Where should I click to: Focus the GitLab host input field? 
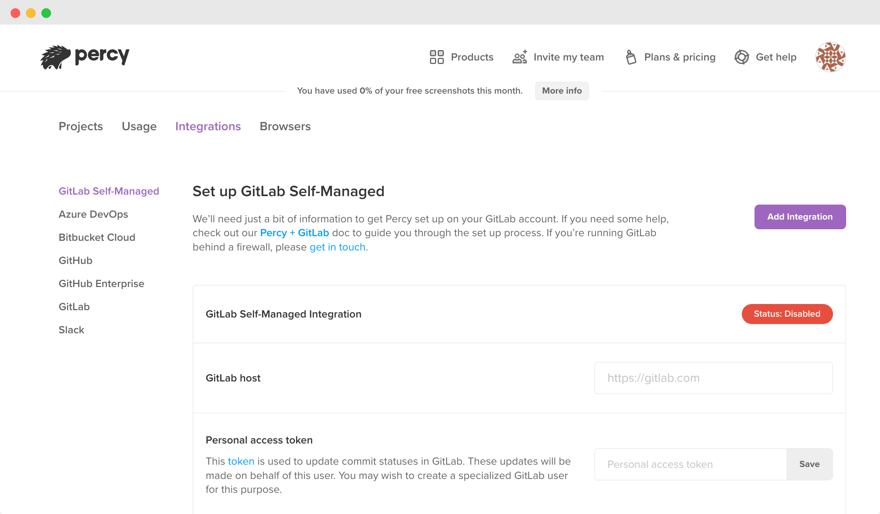(713, 378)
